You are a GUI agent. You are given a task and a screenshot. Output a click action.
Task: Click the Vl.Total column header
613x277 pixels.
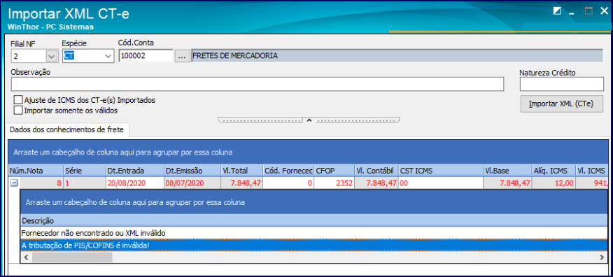pos(241,171)
